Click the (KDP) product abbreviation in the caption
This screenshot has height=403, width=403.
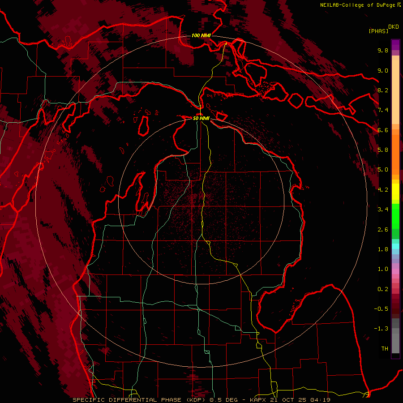coord(195,400)
